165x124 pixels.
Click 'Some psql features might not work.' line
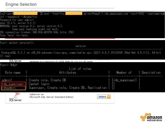pos(35,29)
